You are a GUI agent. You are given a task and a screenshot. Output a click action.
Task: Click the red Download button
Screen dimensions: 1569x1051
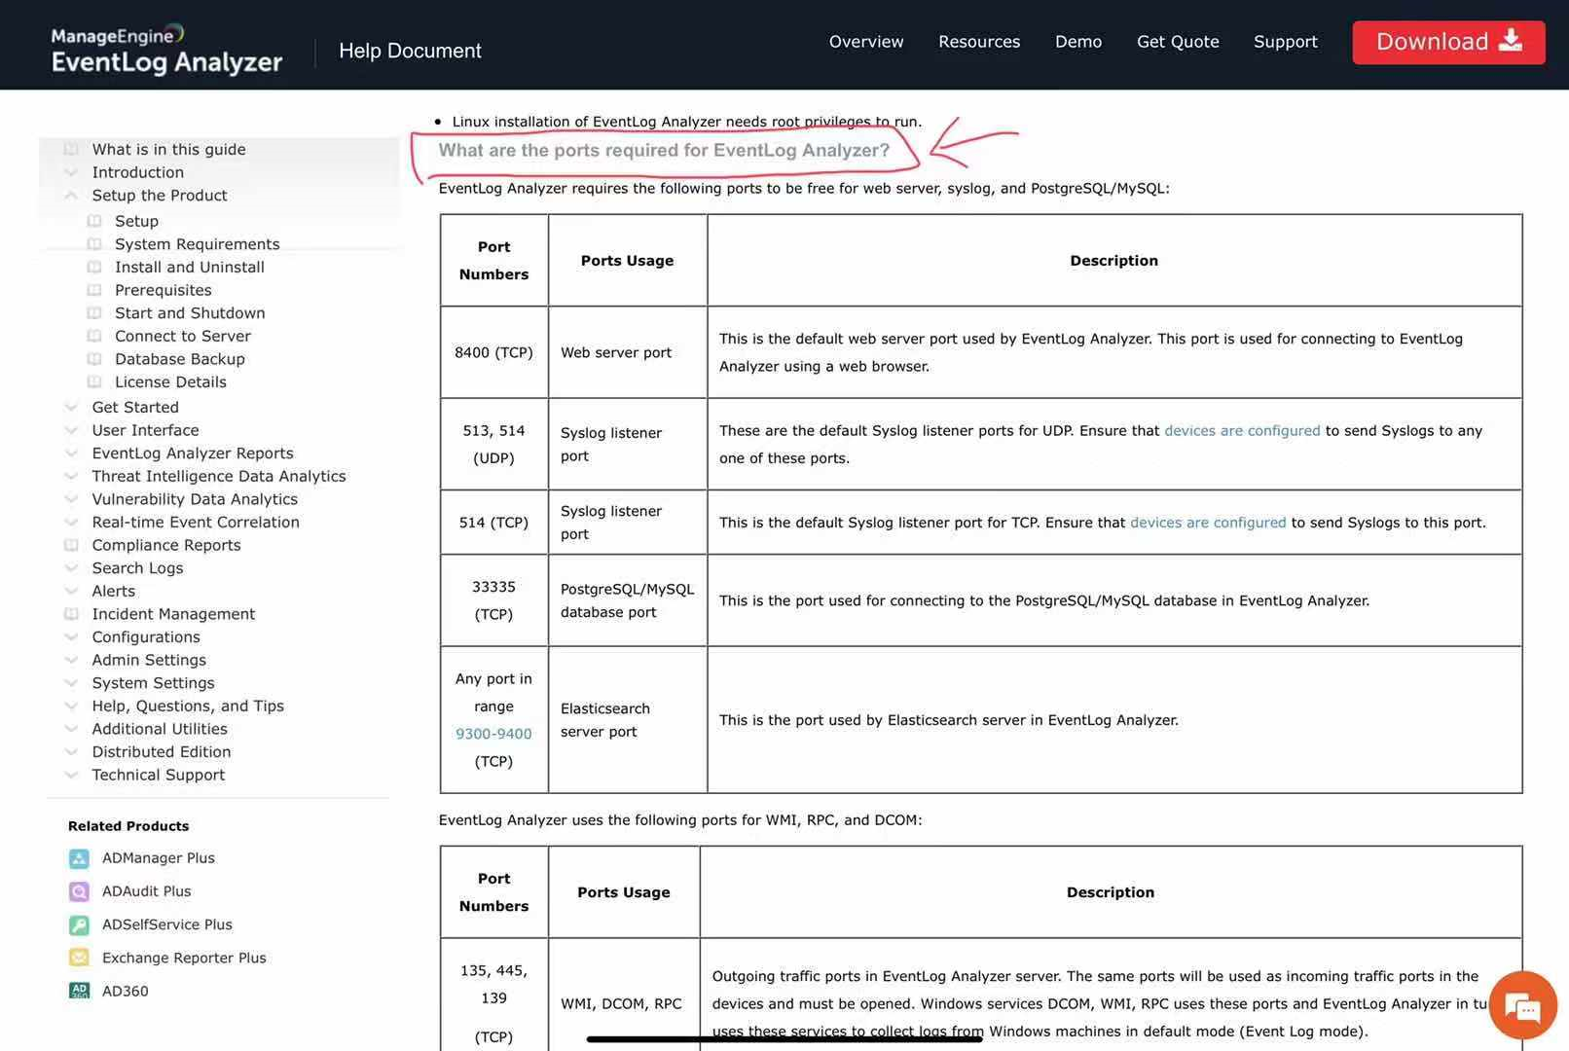point(1448,42)
